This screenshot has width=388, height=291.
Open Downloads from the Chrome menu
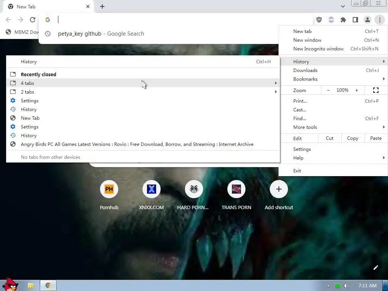(333, 70)
